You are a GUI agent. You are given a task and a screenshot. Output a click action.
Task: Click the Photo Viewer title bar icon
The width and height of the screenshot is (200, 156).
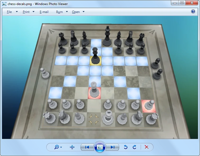(4, 4)
